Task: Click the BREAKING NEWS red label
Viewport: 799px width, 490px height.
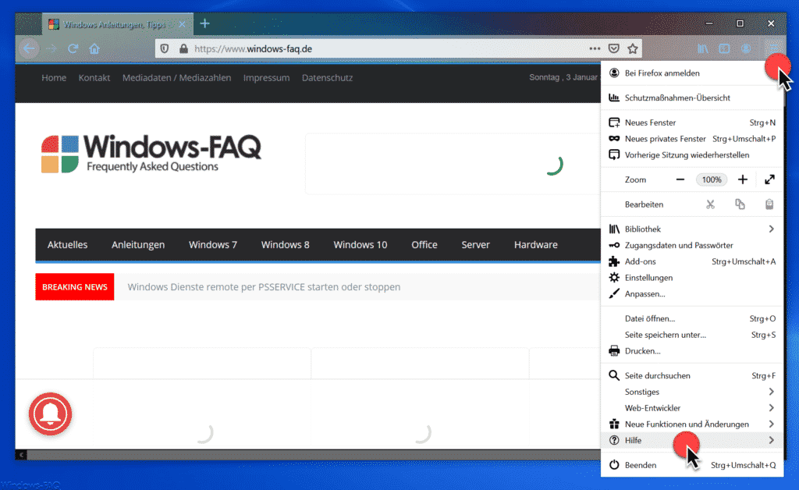Action: (x=75, y=287)
